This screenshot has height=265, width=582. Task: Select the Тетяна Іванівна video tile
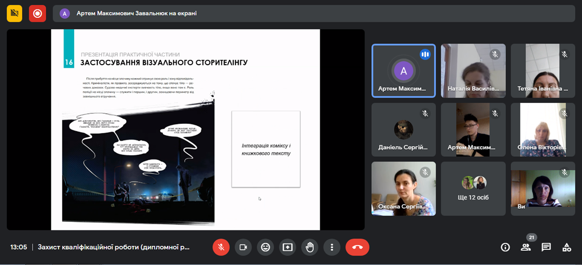pos(543,71)
